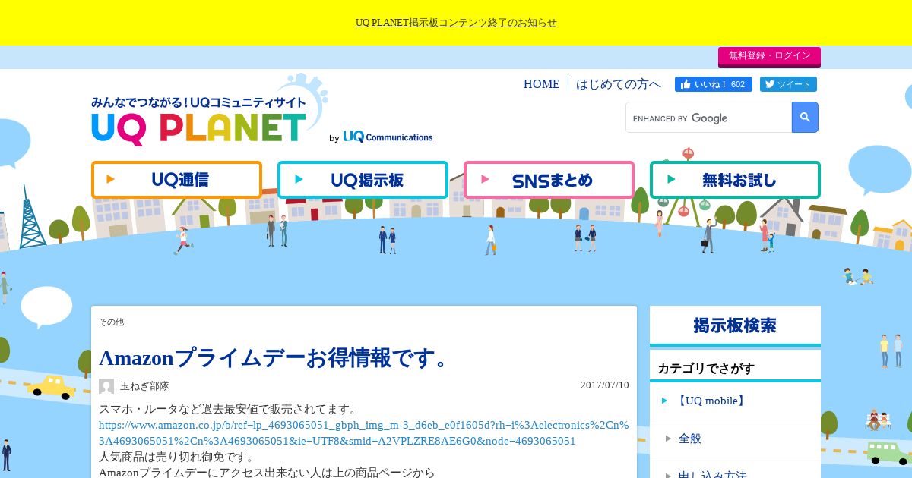
Task: Open the 無料お試し navigation tab
Action: 735,180
